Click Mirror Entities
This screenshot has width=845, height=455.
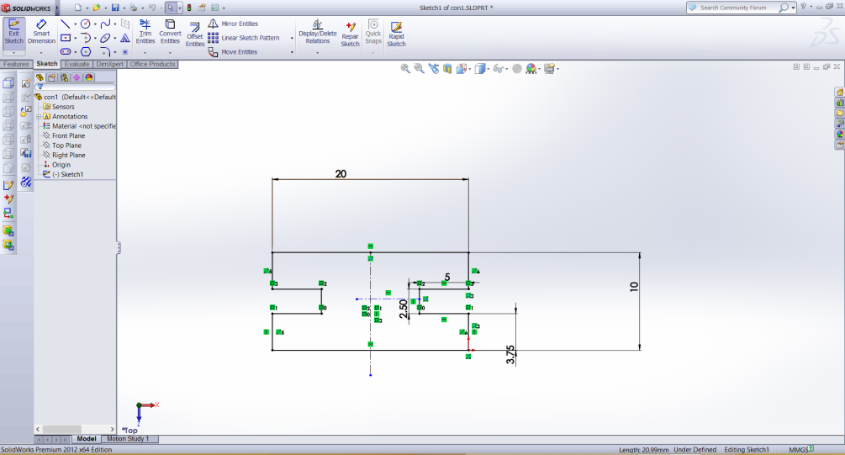[234, 24]
